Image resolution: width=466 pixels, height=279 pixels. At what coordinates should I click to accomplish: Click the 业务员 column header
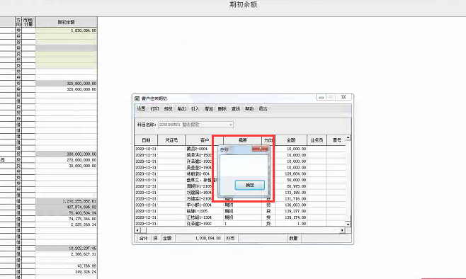click(317, 140)
